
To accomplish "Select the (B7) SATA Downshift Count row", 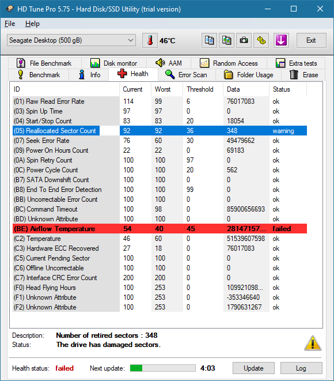I will [160, 180].
